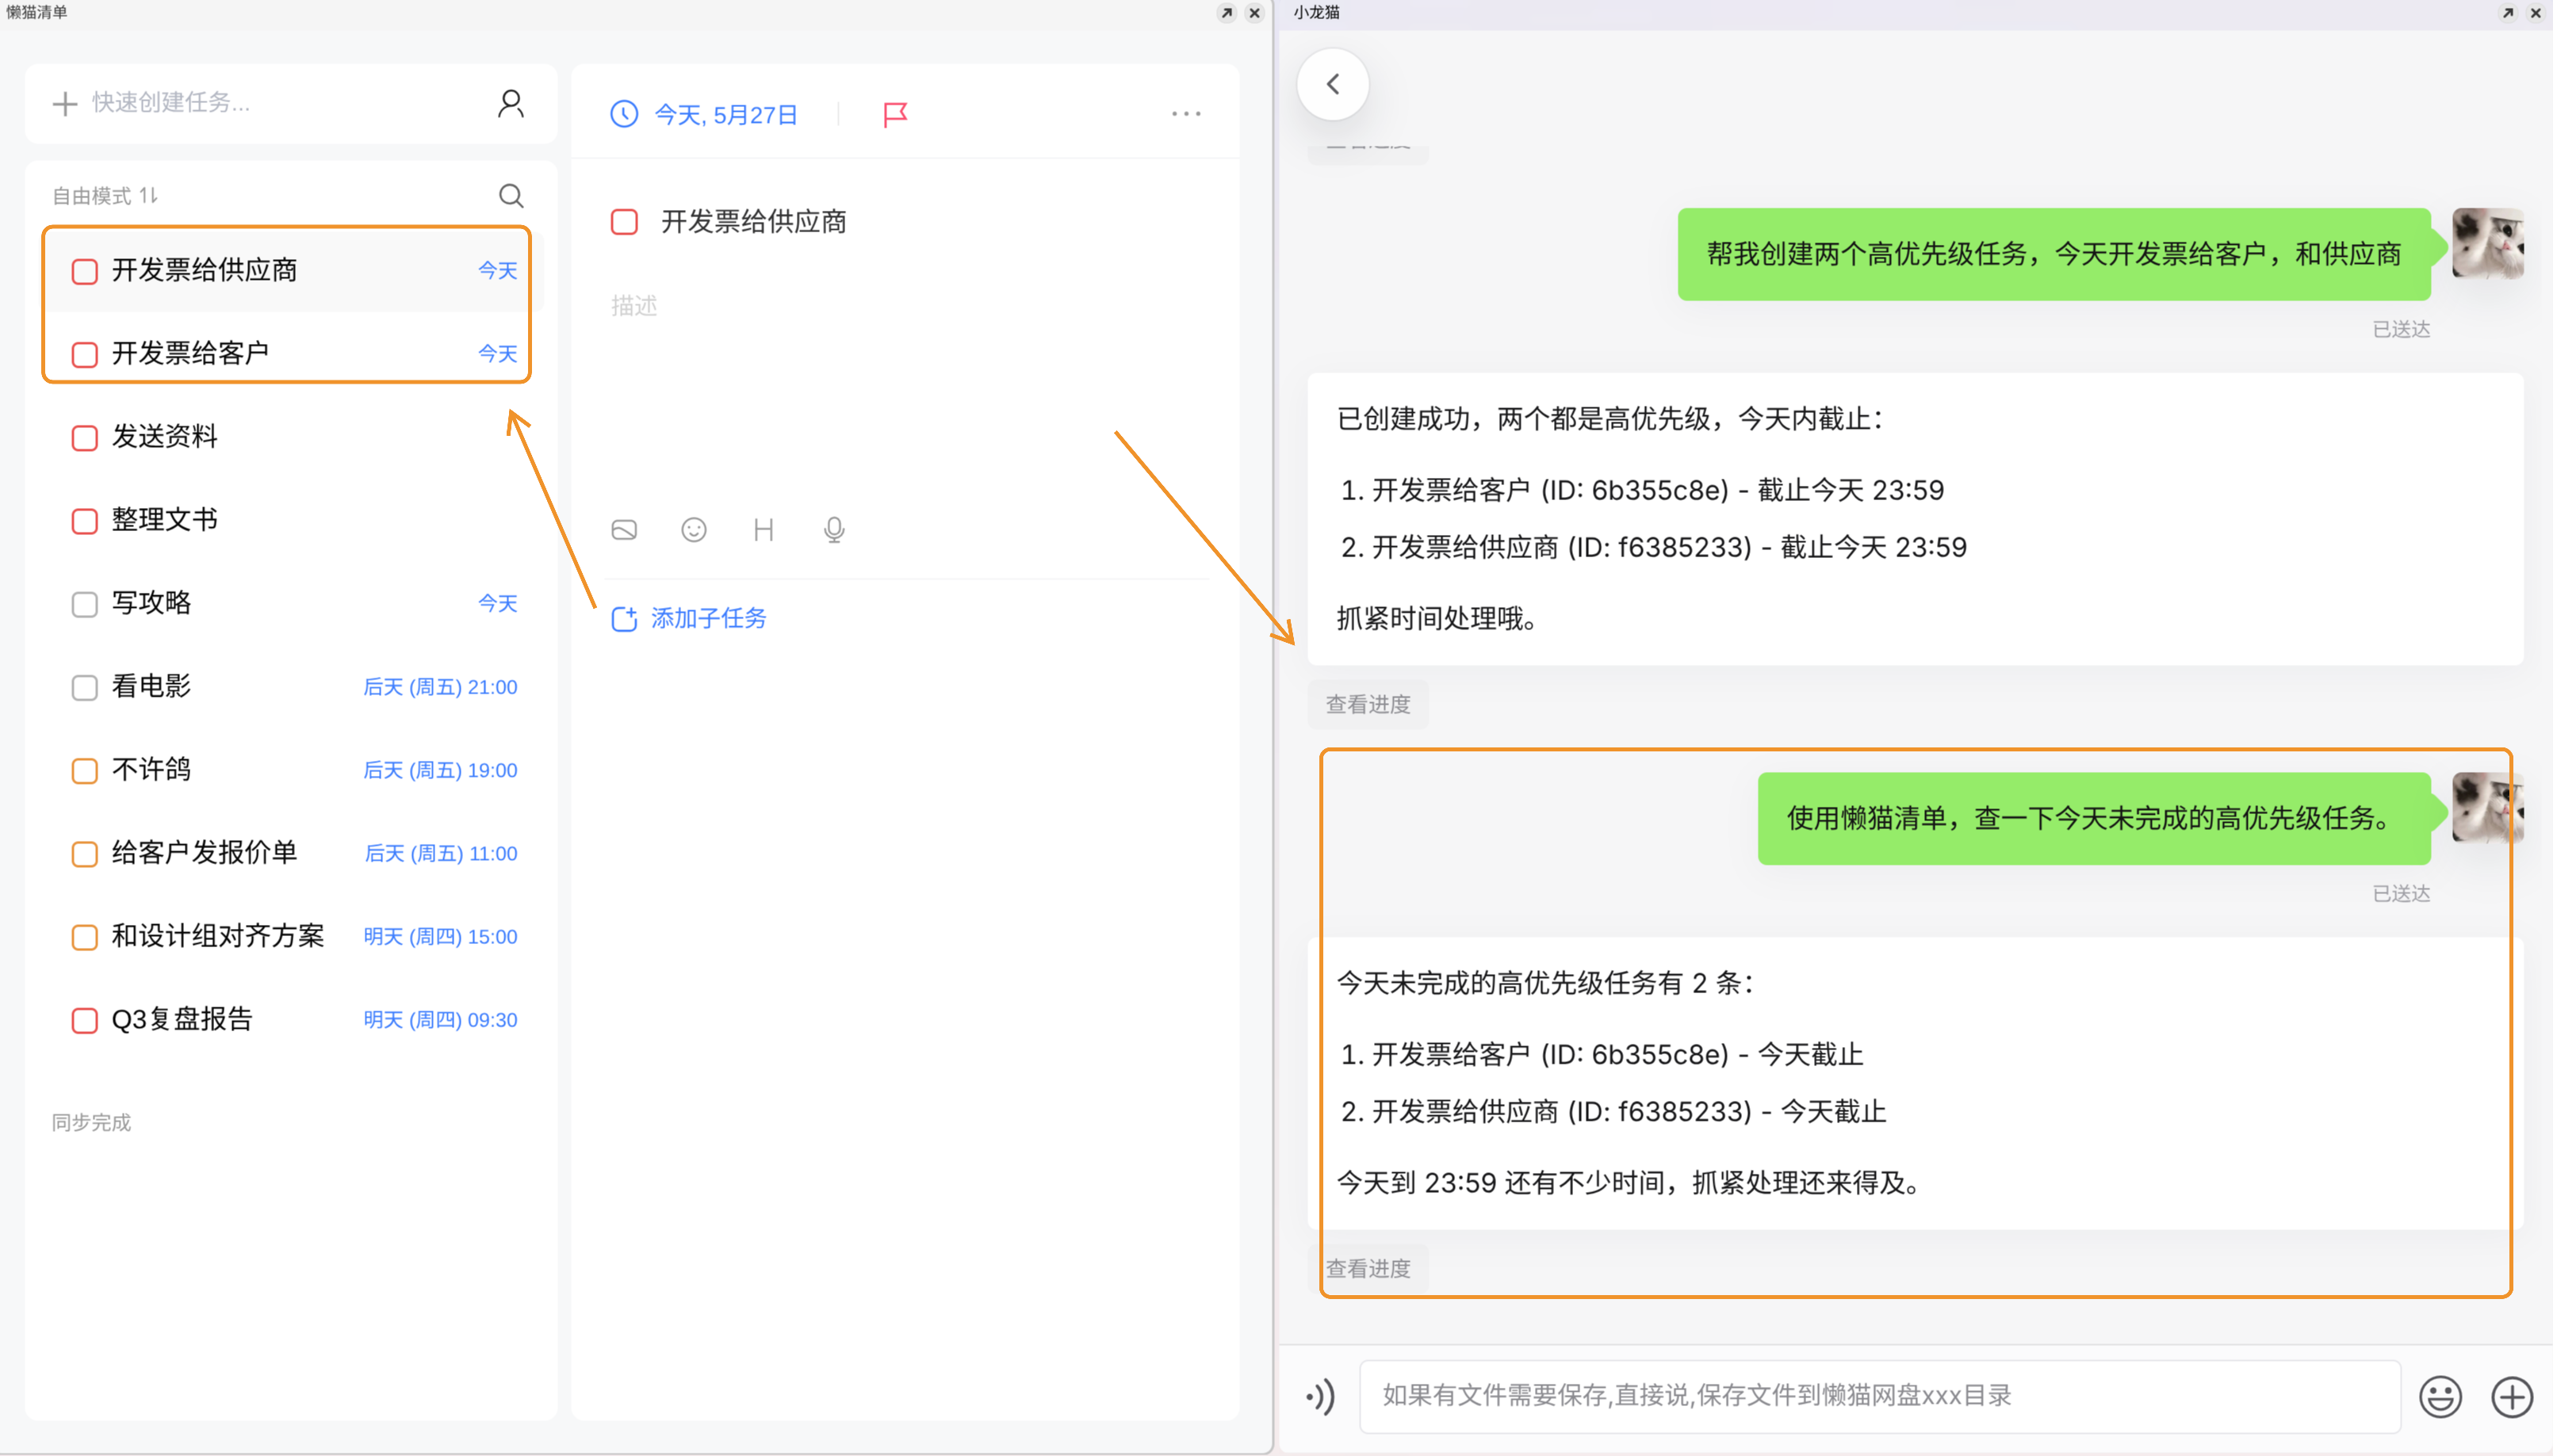Screen dimensions: 2553x1456
Task: Open the three-dot more options menu
Action: click(1186, 114)
